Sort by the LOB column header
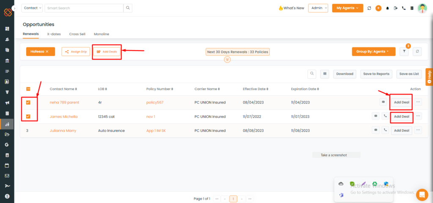The height and width of the screenshot is (203, 433). 103,89
